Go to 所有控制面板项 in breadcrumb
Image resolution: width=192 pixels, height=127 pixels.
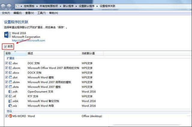point(49,6)
